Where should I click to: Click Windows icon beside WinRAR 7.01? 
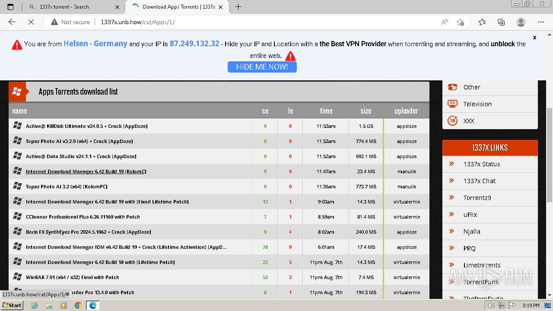click(x=17, y=277)
